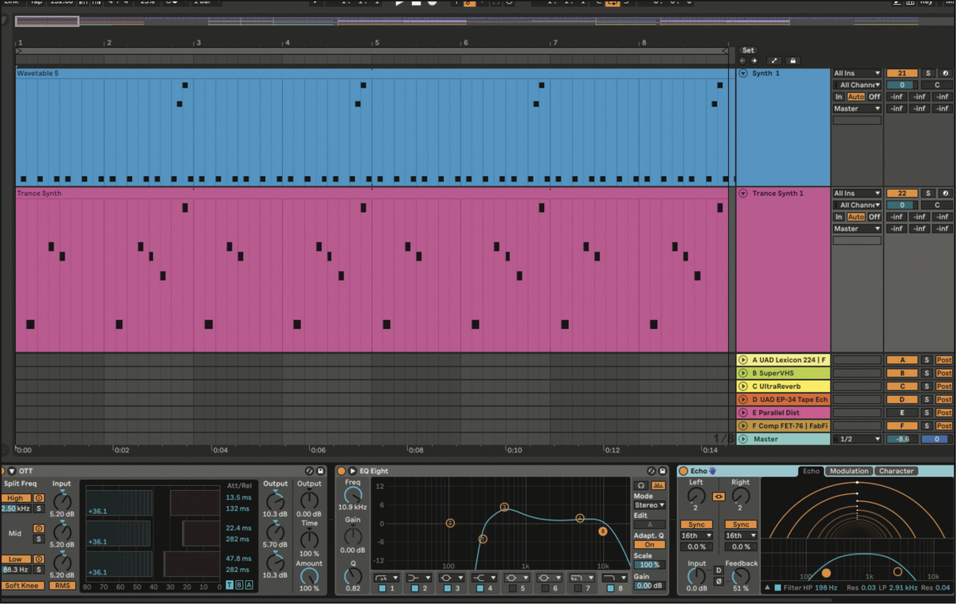Switch to the Character tab in Echo
Screen dimensions: 956x604
896,471
